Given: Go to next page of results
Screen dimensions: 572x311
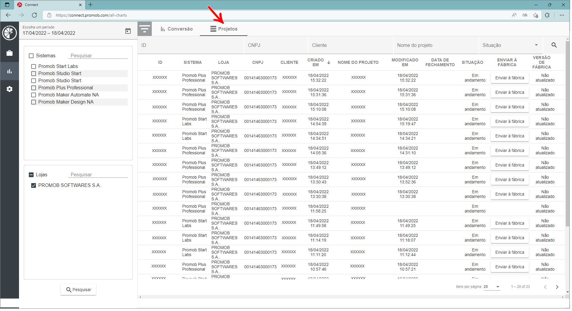Looking at the screenshot, I should coord(557,287).
